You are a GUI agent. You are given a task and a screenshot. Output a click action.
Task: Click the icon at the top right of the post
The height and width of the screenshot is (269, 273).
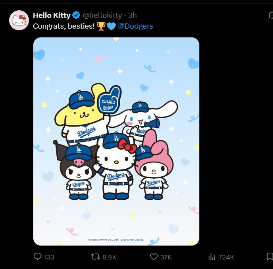[270, 16]
